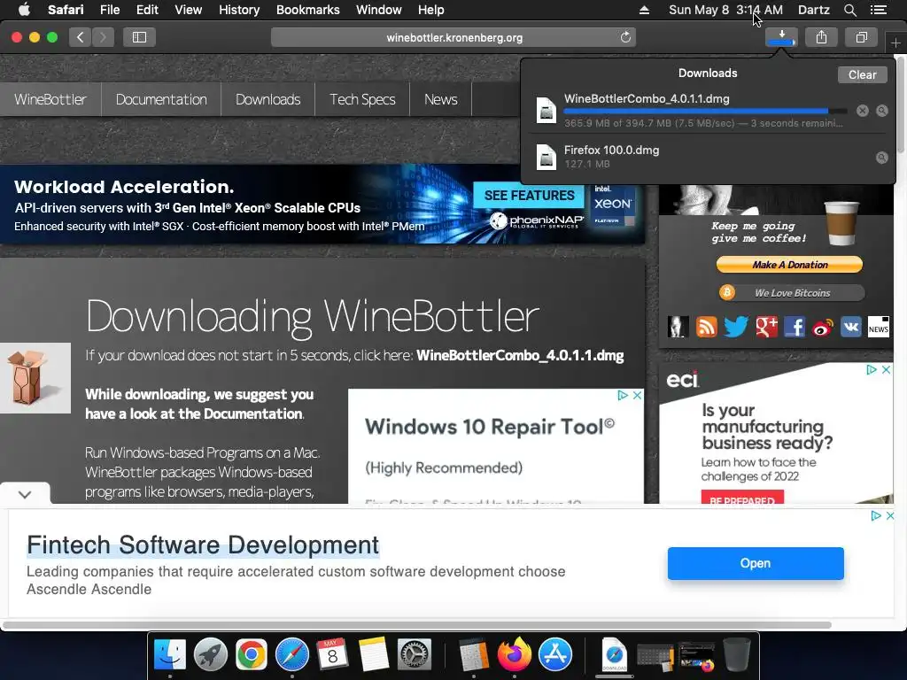Screen dimensions: 907x680
Task: Click the horizontal scrollbar at page bottom
Action: click(418, 625)
